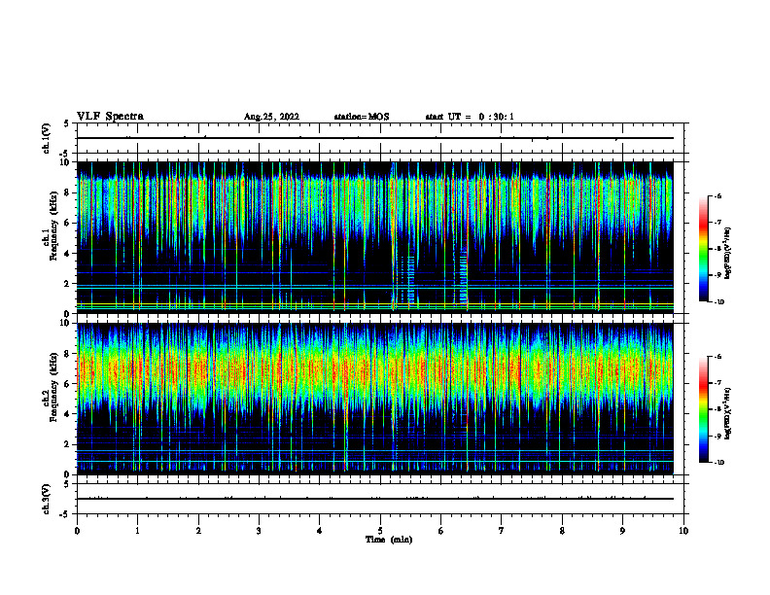Click time axis tick label '7'

pos(502,531)
